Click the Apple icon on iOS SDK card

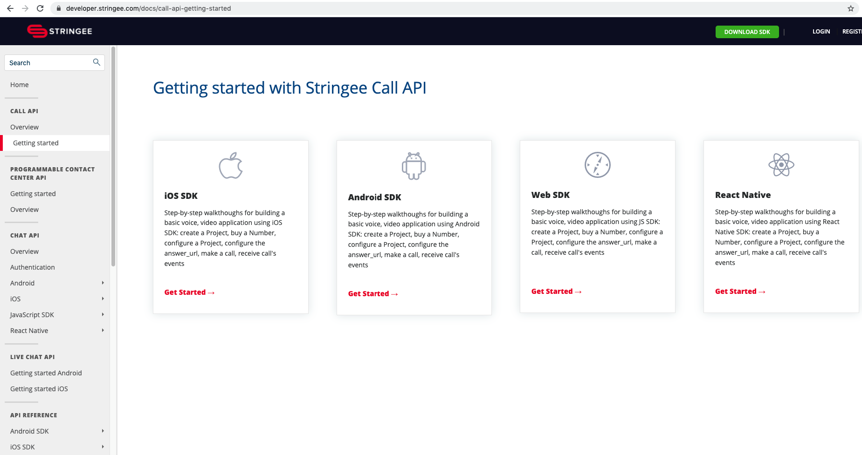click(x=230, y=165)
